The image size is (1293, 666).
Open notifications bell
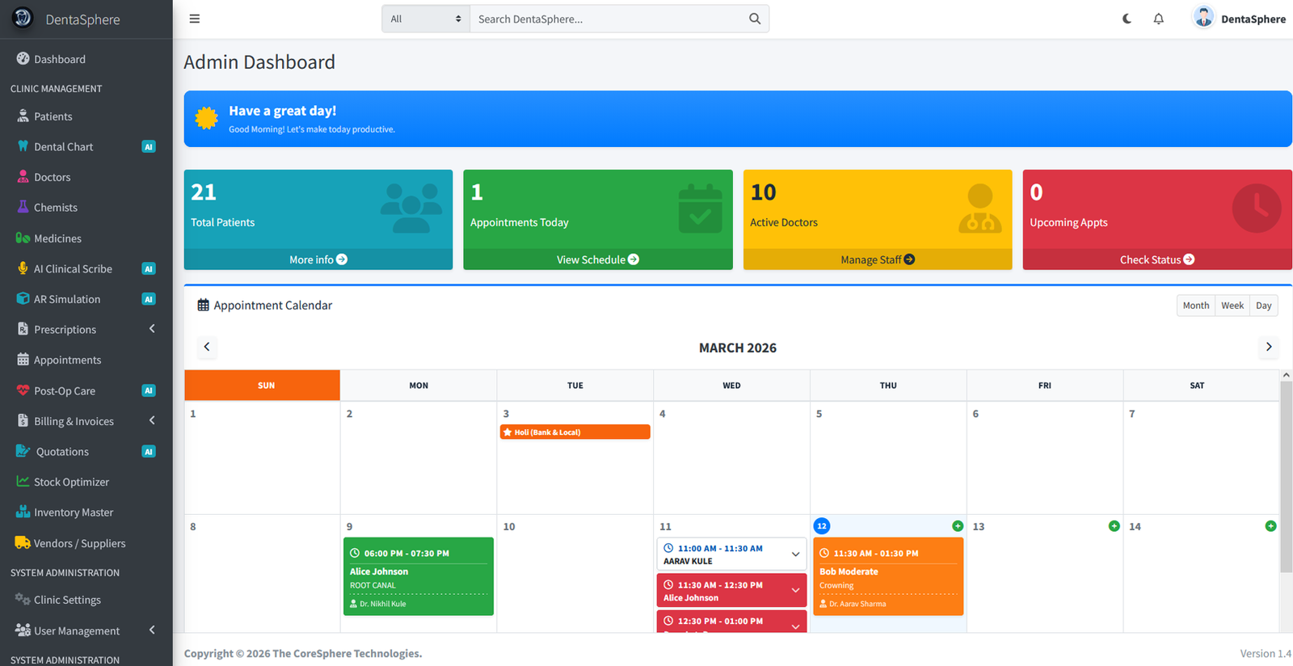pos(1158,19)
